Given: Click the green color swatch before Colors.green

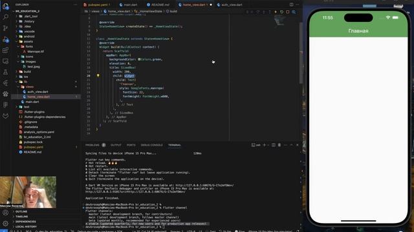Looking at the screenshot, I should (139, 59).
